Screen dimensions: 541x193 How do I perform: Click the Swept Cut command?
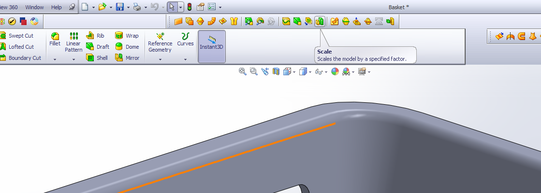[x=17, y=36]
